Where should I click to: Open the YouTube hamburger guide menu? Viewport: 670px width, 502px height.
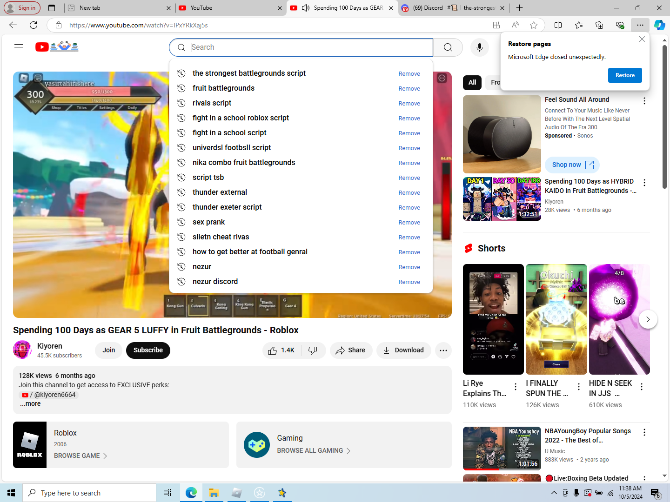(19, 47)
